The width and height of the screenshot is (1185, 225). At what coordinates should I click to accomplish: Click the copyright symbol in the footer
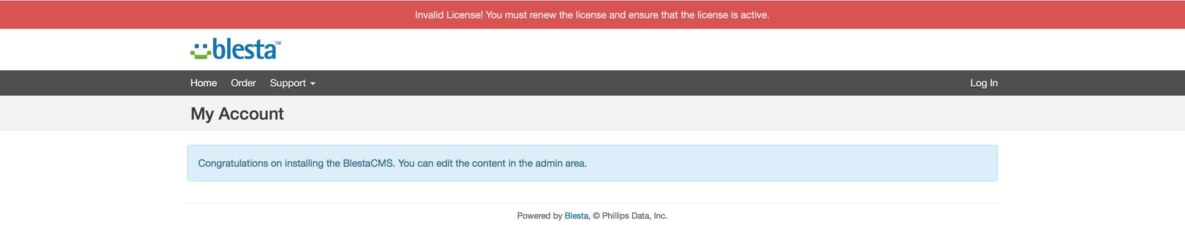point(596,216)
